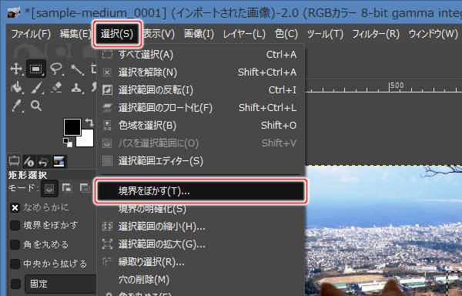Reset colors to default black and white
The height and width of the screenshot is (296, 462).
pyautogui.click(x=68, y=143)
